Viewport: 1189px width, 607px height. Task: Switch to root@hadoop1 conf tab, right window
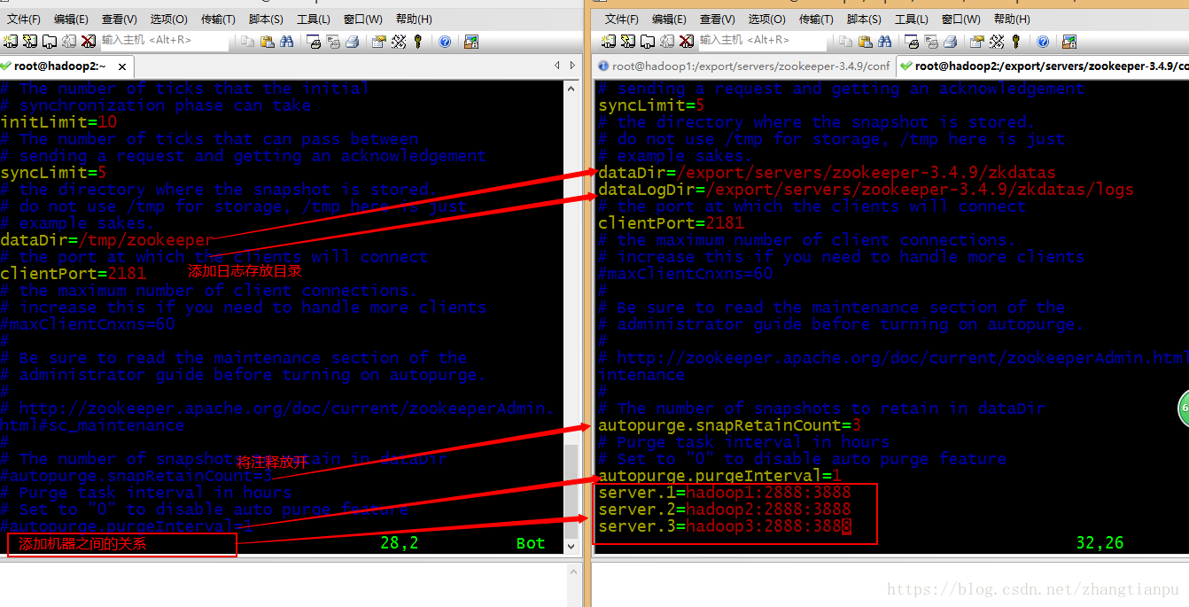[x=744, y=66]
